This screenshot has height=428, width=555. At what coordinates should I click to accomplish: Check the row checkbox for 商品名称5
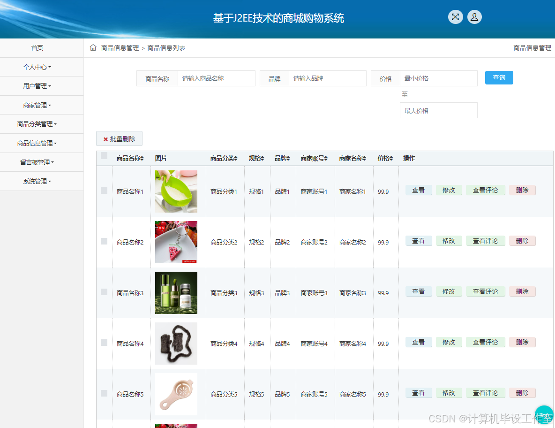104,393
